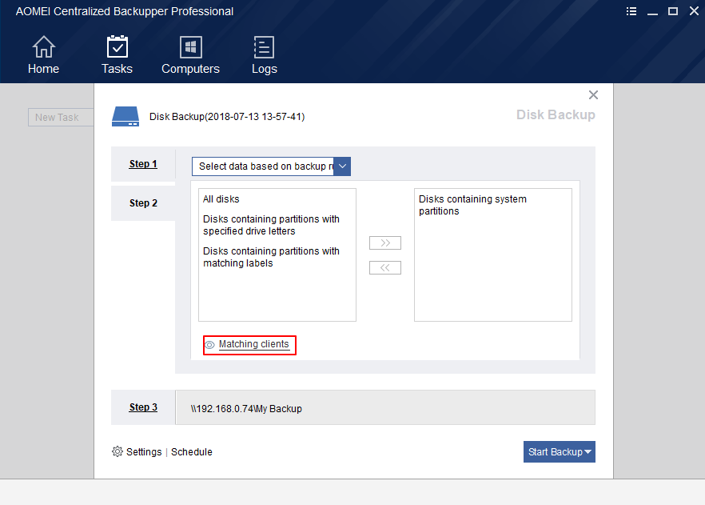Click the task name Disk Backup(2018-07-13 13-57-41)

[x=227, y=117]
